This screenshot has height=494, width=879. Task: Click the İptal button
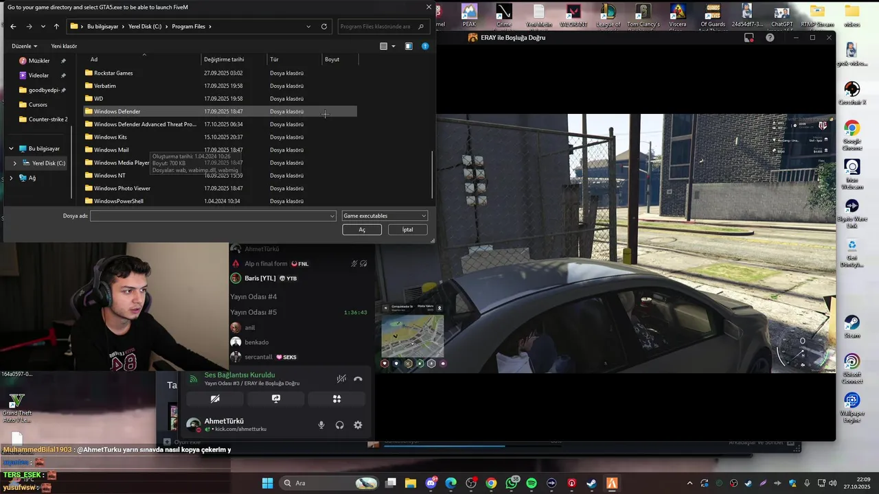pos(408,230)
